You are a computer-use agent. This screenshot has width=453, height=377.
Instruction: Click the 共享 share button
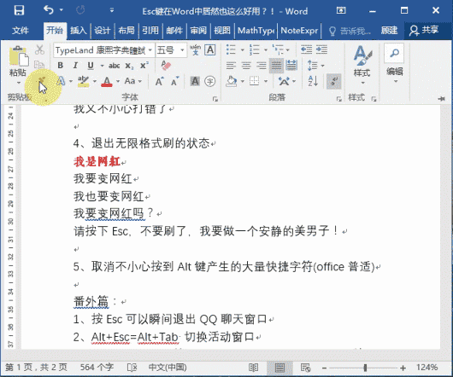click(424, 30)
